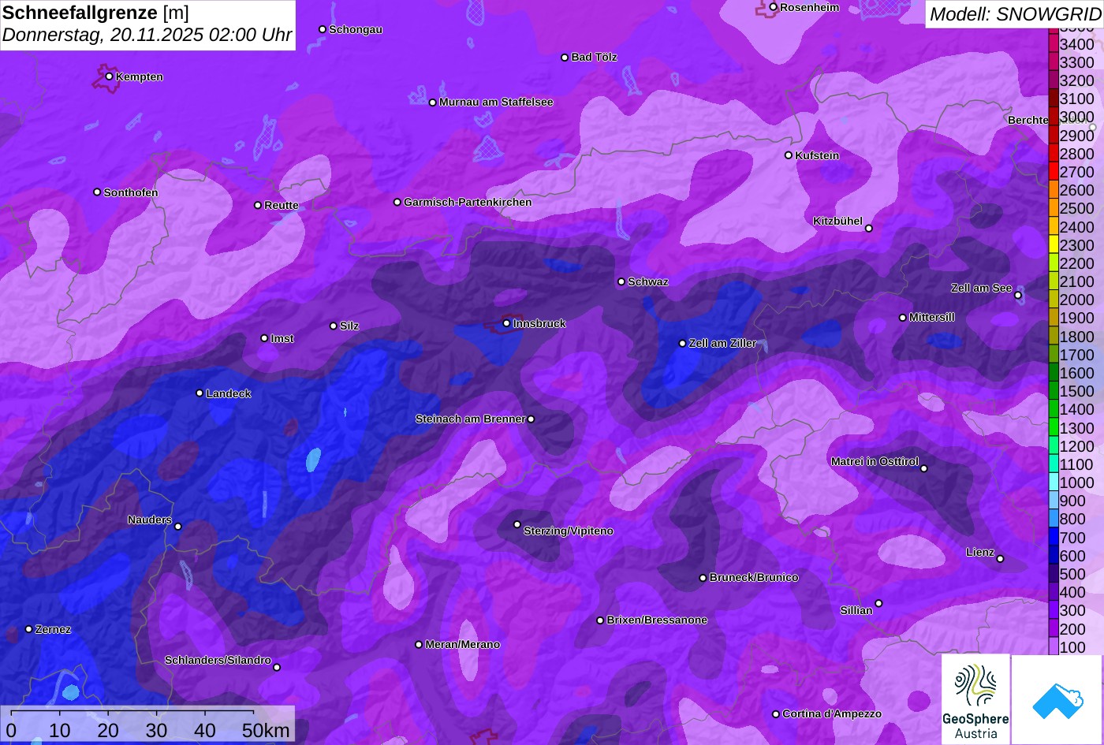This screenshot has height=745, width=1104.
Task: Click the 'Brixen/Bressanone' label
Action: click(657, 620)
